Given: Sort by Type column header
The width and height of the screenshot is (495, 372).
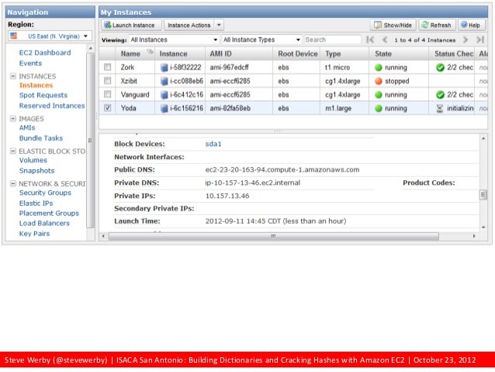Looking at the screenshot, I should 344,54.
